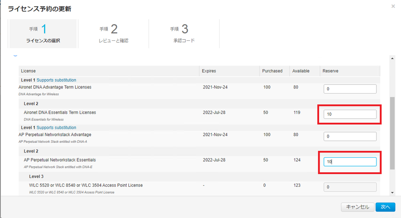Click the Level 3 group label
Image resolution: width=401 pixels, height=218 pixels.
pyautogui.click(x=36, y=176)
